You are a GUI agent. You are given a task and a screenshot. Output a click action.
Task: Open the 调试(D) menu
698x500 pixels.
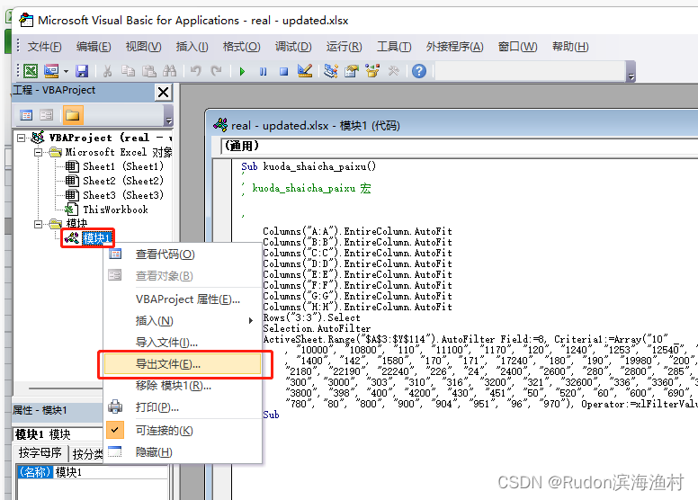click(293, 46)
